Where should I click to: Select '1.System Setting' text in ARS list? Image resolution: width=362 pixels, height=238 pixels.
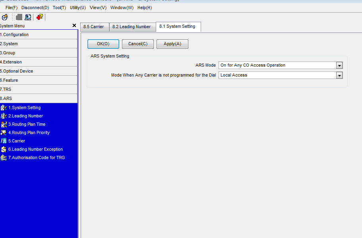coord(25,107)
